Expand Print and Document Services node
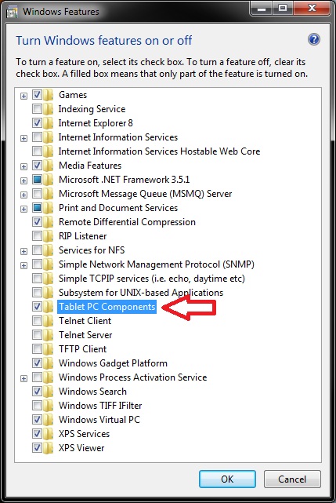 [x=23, y=209]
